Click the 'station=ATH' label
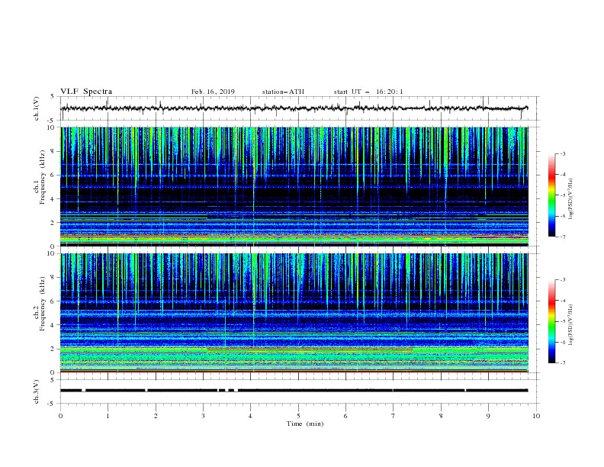Screen dimensions: 604x467 point(283,92)
